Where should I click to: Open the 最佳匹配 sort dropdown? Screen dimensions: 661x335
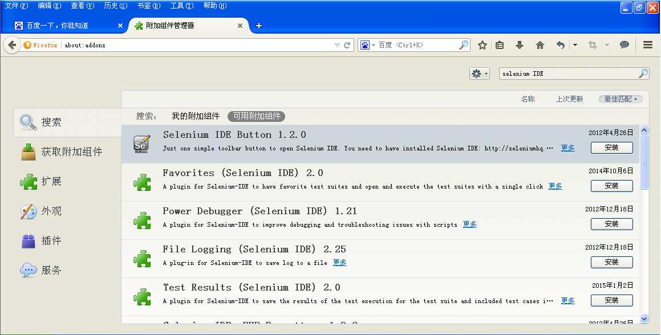(x=621, y=99)
